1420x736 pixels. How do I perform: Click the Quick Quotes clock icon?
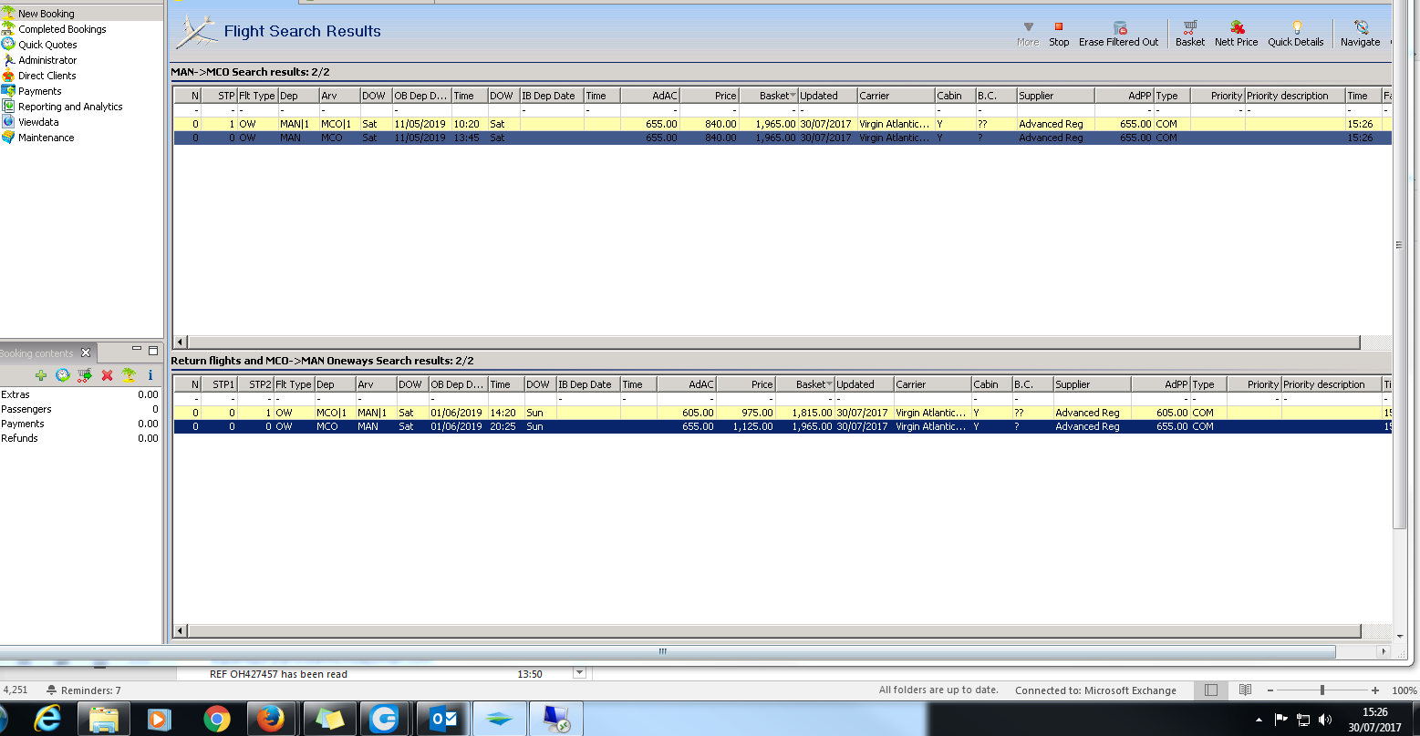click(8, 45)
